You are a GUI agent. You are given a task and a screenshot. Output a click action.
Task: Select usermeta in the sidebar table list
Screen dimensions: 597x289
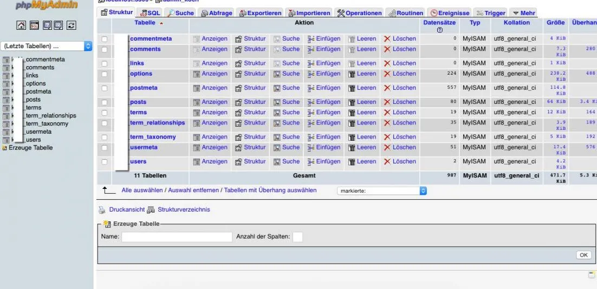38,132
